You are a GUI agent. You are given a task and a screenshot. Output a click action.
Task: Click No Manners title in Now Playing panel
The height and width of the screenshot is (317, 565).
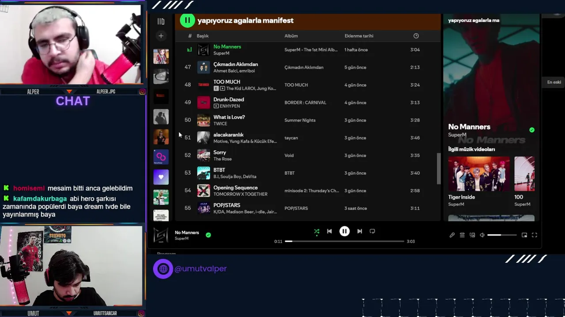pos(469,127)
